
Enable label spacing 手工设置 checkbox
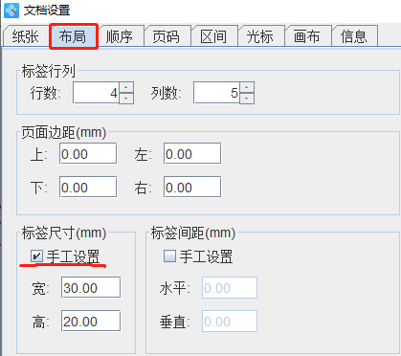click(169, 256)
